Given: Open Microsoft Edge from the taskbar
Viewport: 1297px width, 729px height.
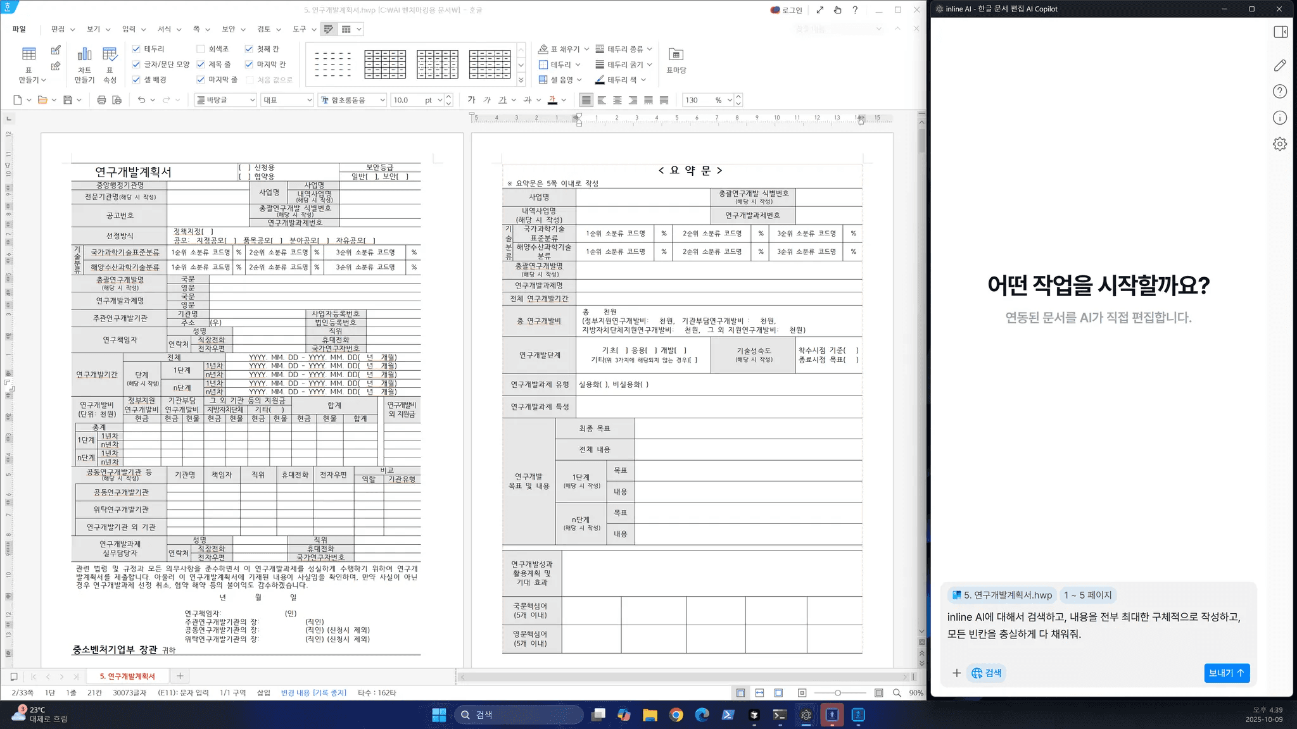Looking at the screenshot, I should tap(702, 715).
